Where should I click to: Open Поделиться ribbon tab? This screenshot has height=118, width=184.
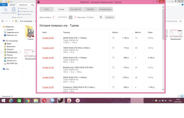23,5
